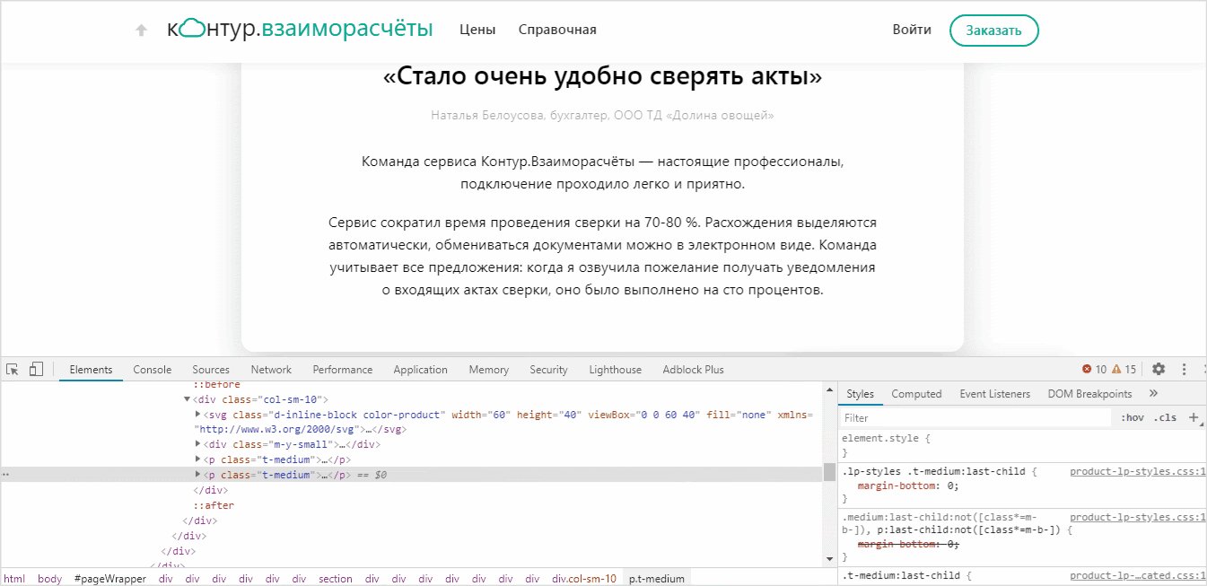Click into the Styles Filter field
This screenshot has width=1207, height=586.
pos(976,417)
